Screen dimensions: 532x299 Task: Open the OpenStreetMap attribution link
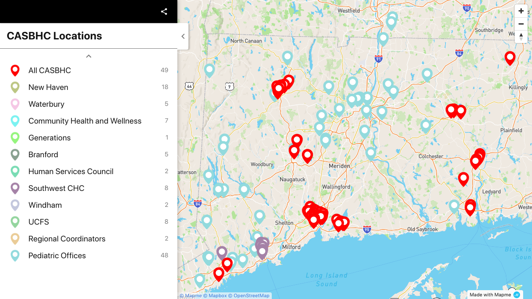pos(251,295)
